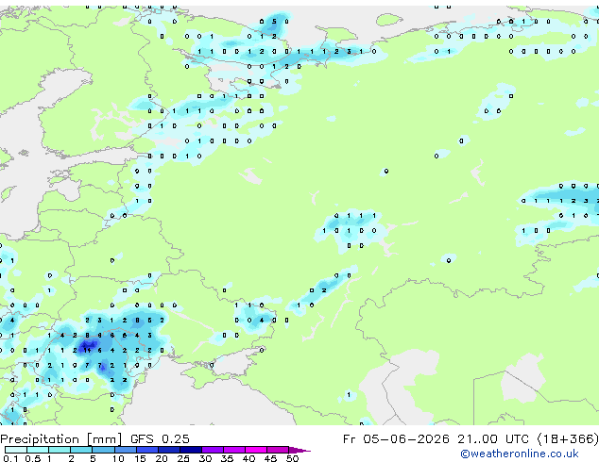The height and width of the screenshot is (462, 599).
Task: Select the 'GFS 0.25' model label
Action: [x=160, y=439]
